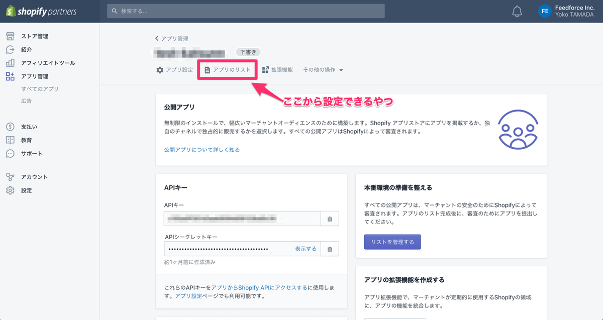Open the アプリ設定 link in API card

coord(188,296)
